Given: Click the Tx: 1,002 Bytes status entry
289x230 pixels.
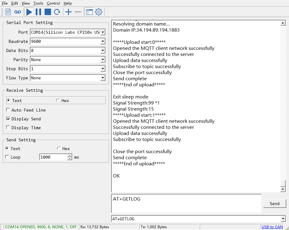Looking at the screenshot, I should pyautogui.click(x=154, y=227).
